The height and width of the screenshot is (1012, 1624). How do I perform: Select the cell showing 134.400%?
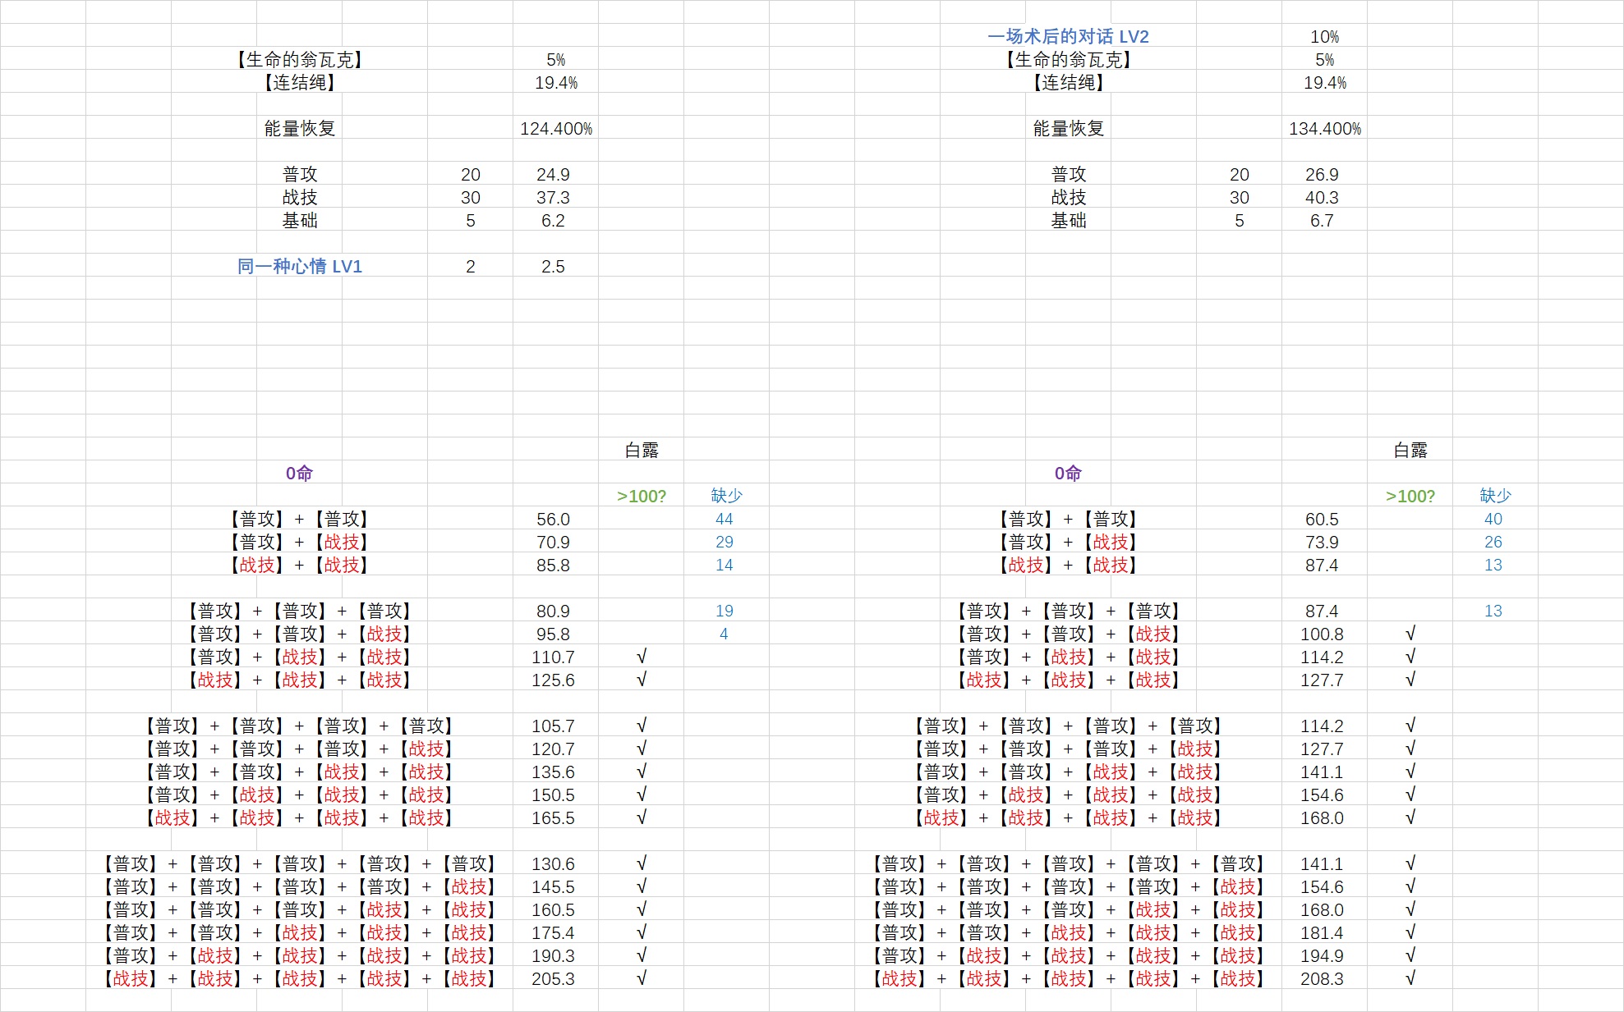[x=1324, y=129]
